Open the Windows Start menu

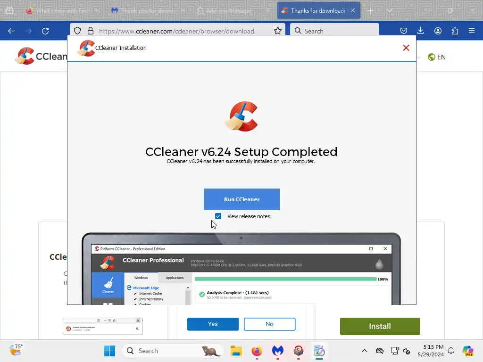109,351
